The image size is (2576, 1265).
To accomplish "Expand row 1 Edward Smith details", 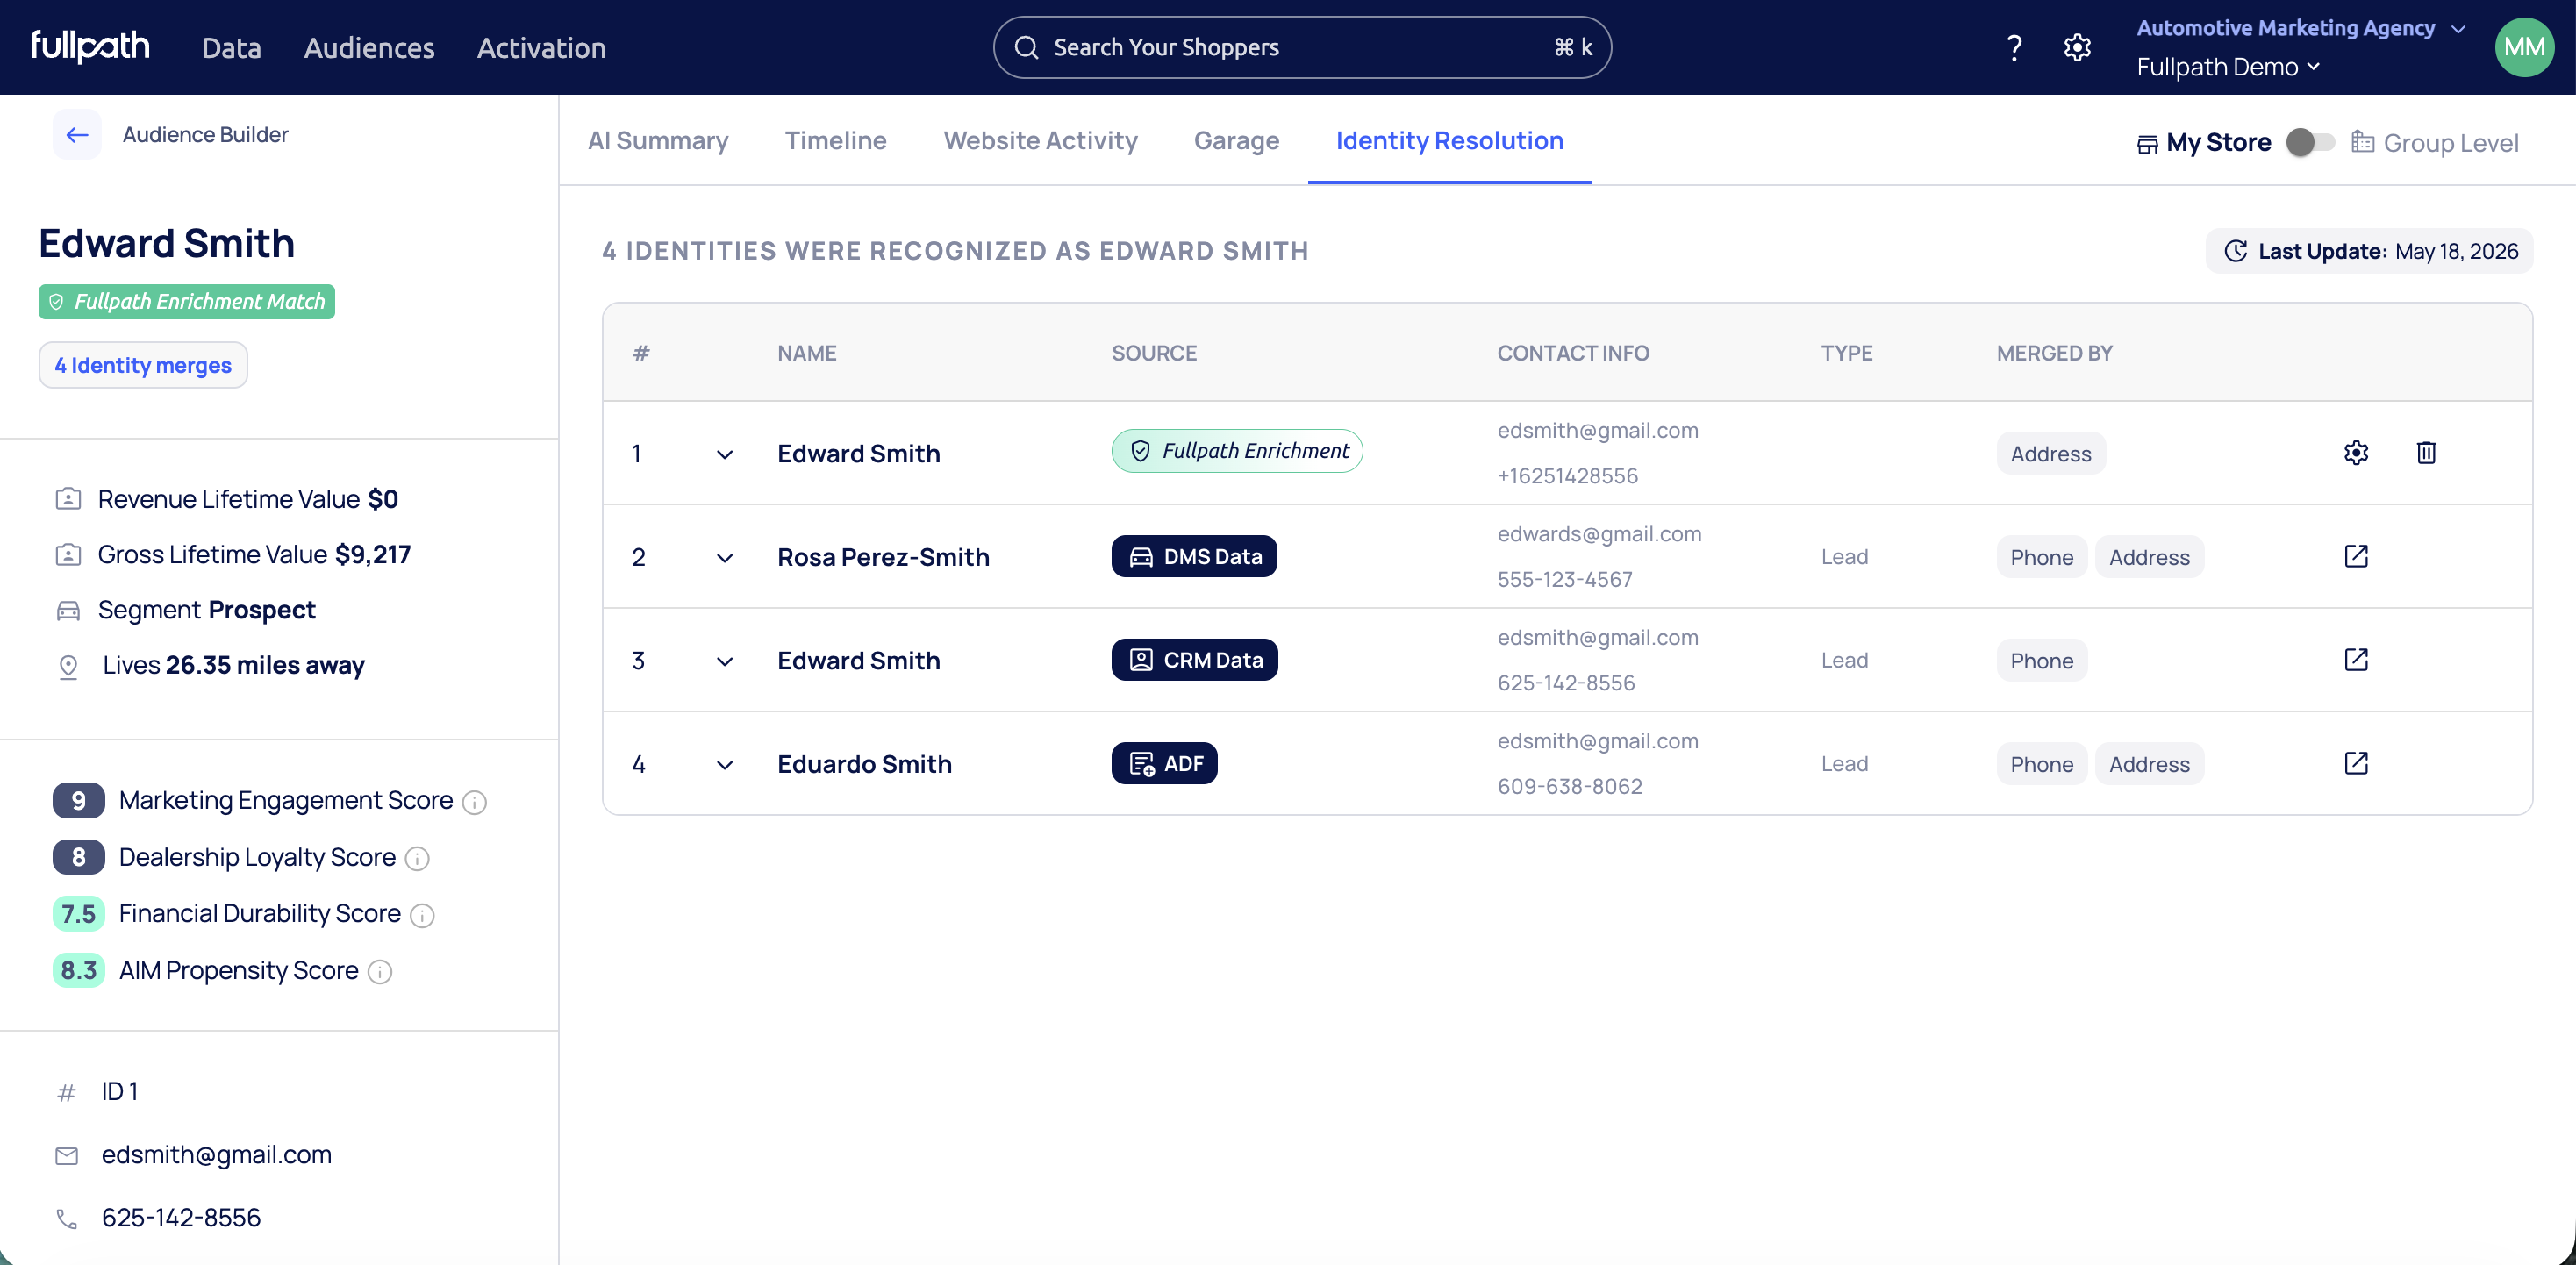I will pos(725,455).
